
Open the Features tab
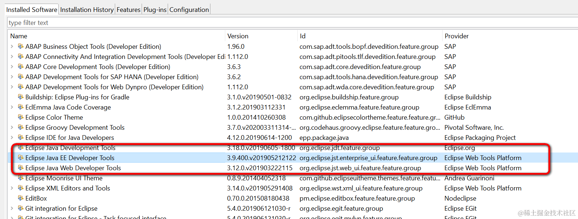pyautogui.click(x=128, y=10)
